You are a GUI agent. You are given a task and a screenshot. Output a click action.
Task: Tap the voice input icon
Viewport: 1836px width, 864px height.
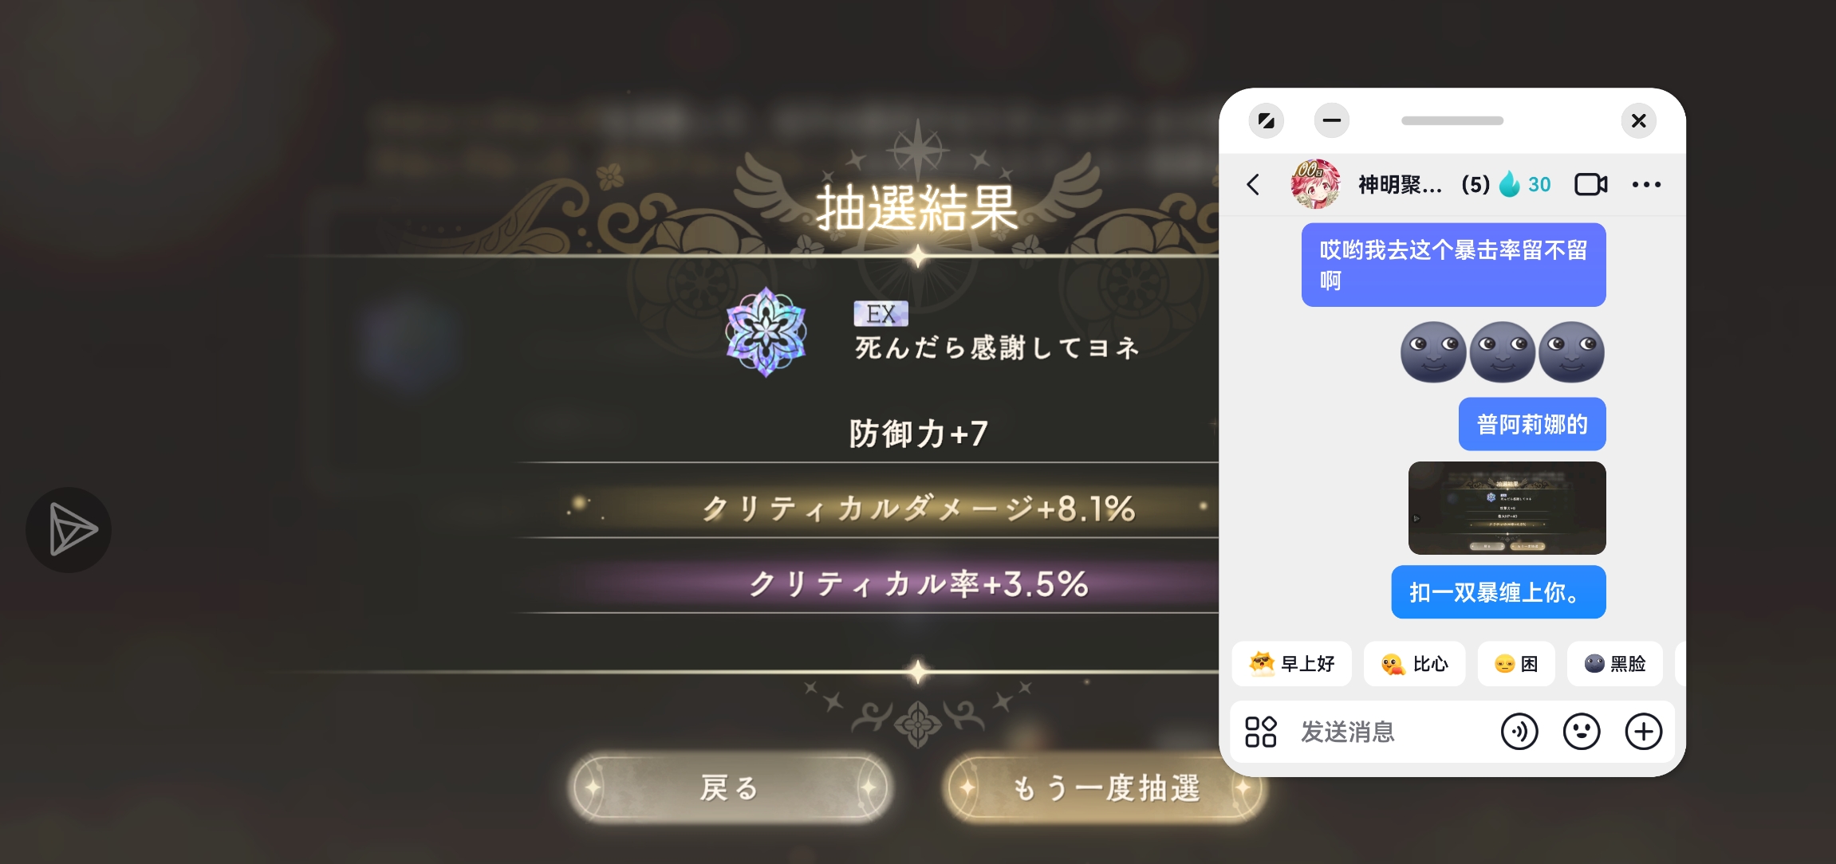point(1519,731)
